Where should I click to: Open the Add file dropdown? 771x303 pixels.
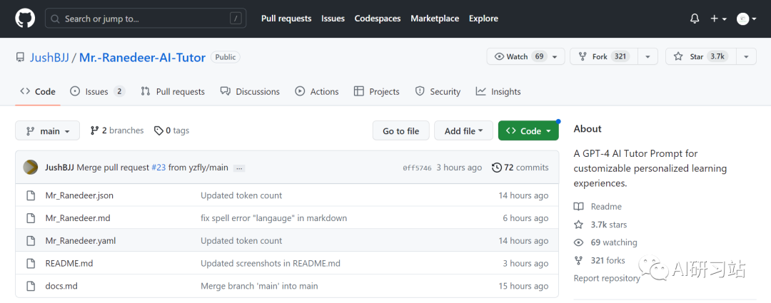tap(464, 131)
